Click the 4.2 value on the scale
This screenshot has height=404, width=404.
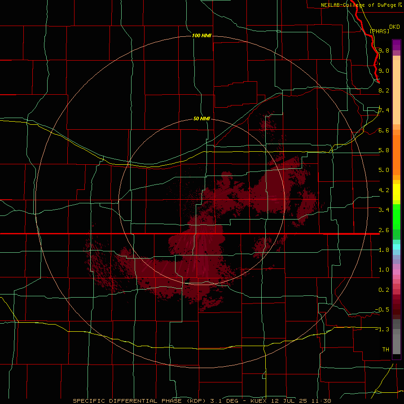pos(384,190)
